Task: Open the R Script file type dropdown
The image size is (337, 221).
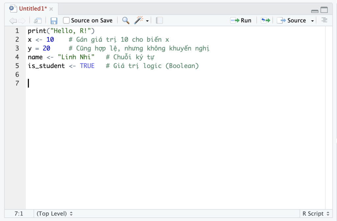Action: pos(316,214)
